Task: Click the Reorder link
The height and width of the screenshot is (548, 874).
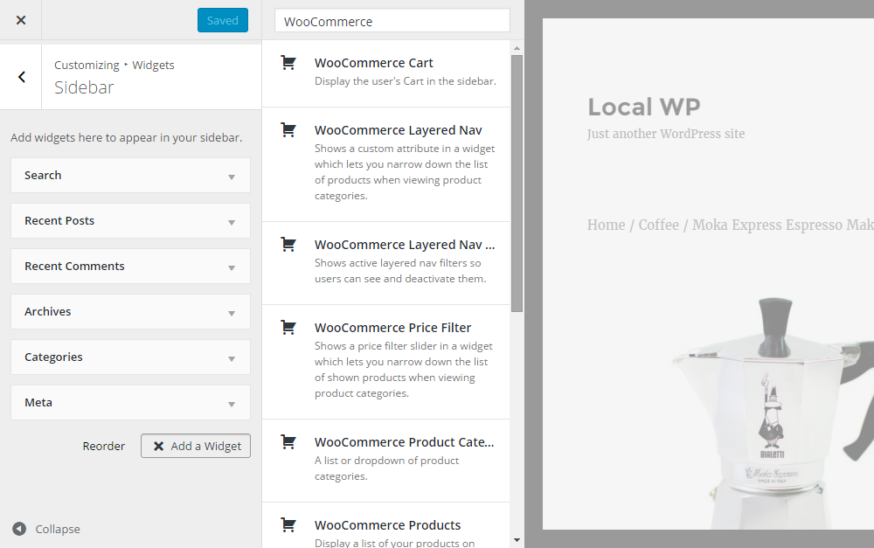Action: coord(103,446)
